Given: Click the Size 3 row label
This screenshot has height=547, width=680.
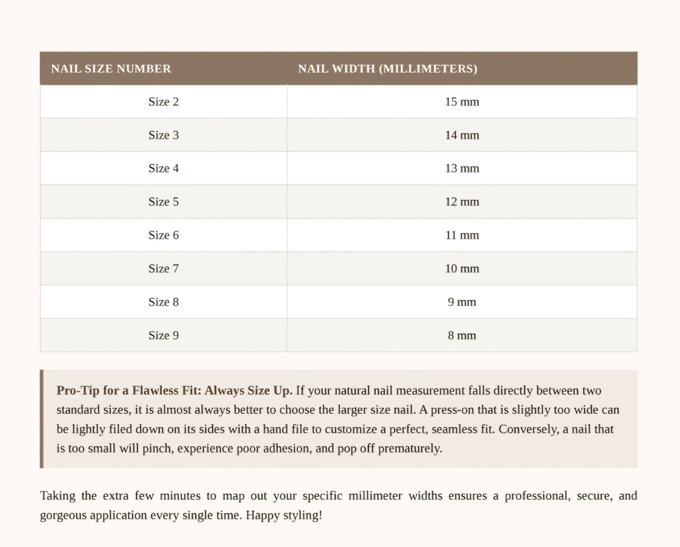Looking at the screenshot, I should tap(163, 135).
